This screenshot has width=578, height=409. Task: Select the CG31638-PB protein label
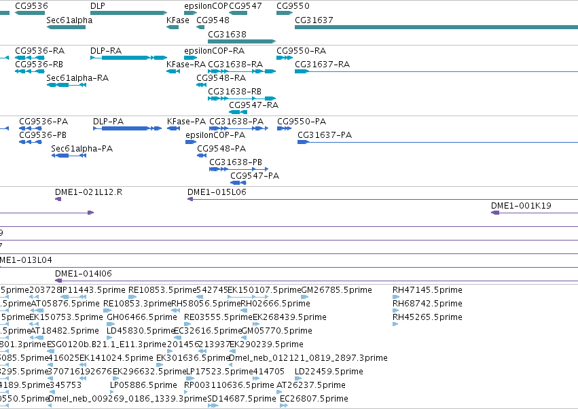coord(236,162)
